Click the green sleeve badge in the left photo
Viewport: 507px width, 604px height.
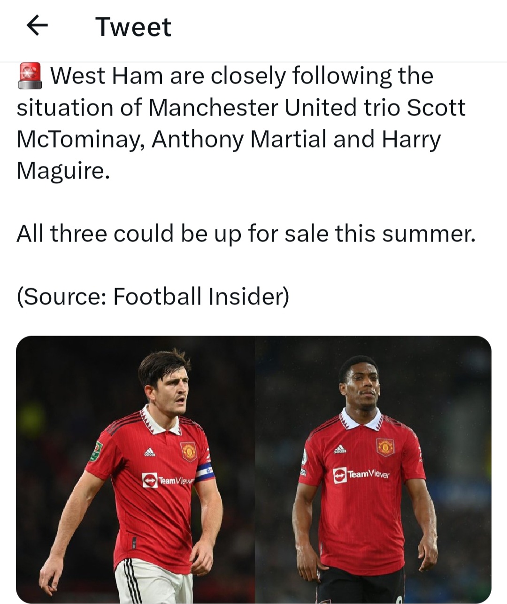[97, 449]
